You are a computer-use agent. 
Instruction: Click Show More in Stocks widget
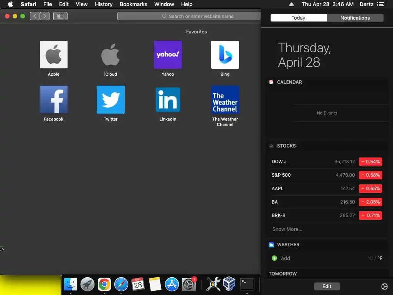[x=287, y=229]
